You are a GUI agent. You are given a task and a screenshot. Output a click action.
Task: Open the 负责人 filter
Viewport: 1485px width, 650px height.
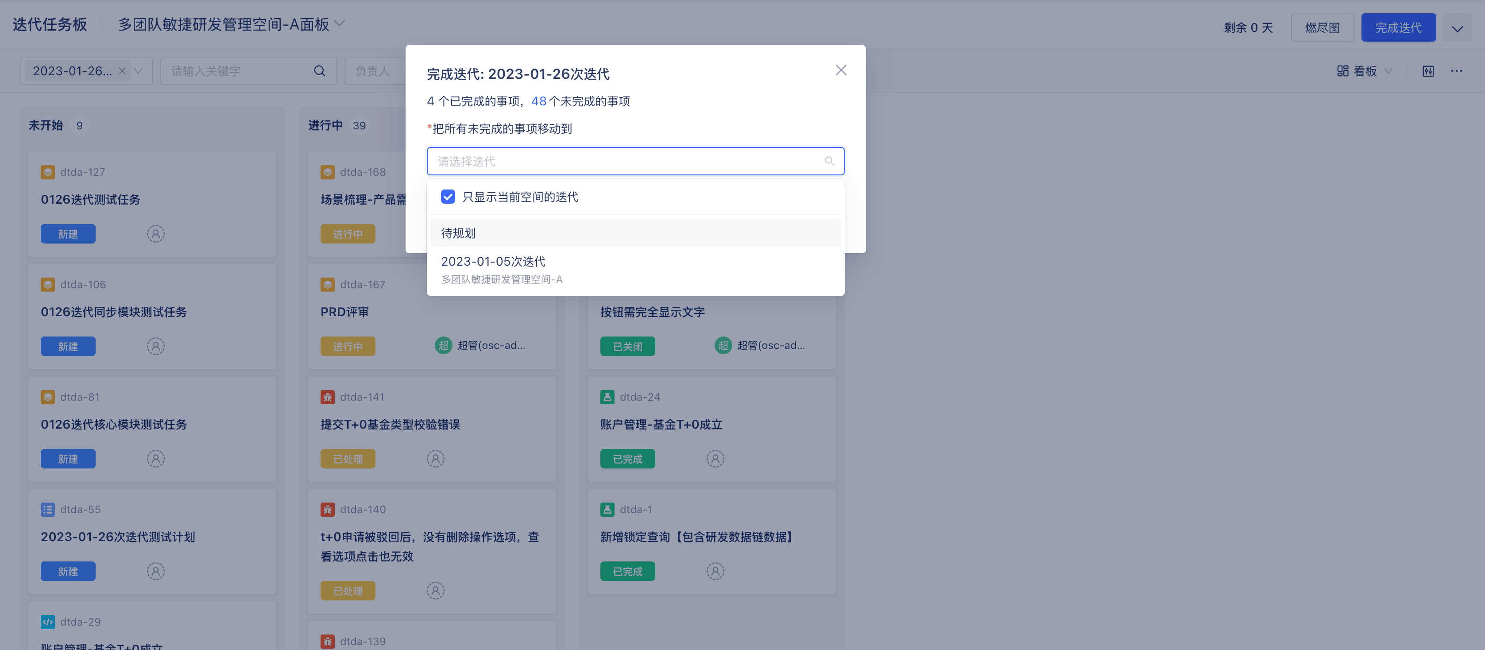(x=375, y=71)
